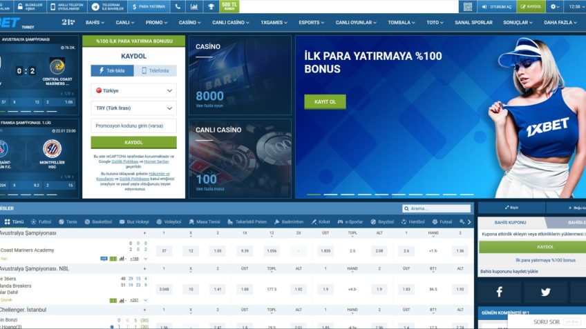This screenshot has height=329, width=586.
Task: Click the Para Yatırma deposit button
Action: tap(149, 6)
